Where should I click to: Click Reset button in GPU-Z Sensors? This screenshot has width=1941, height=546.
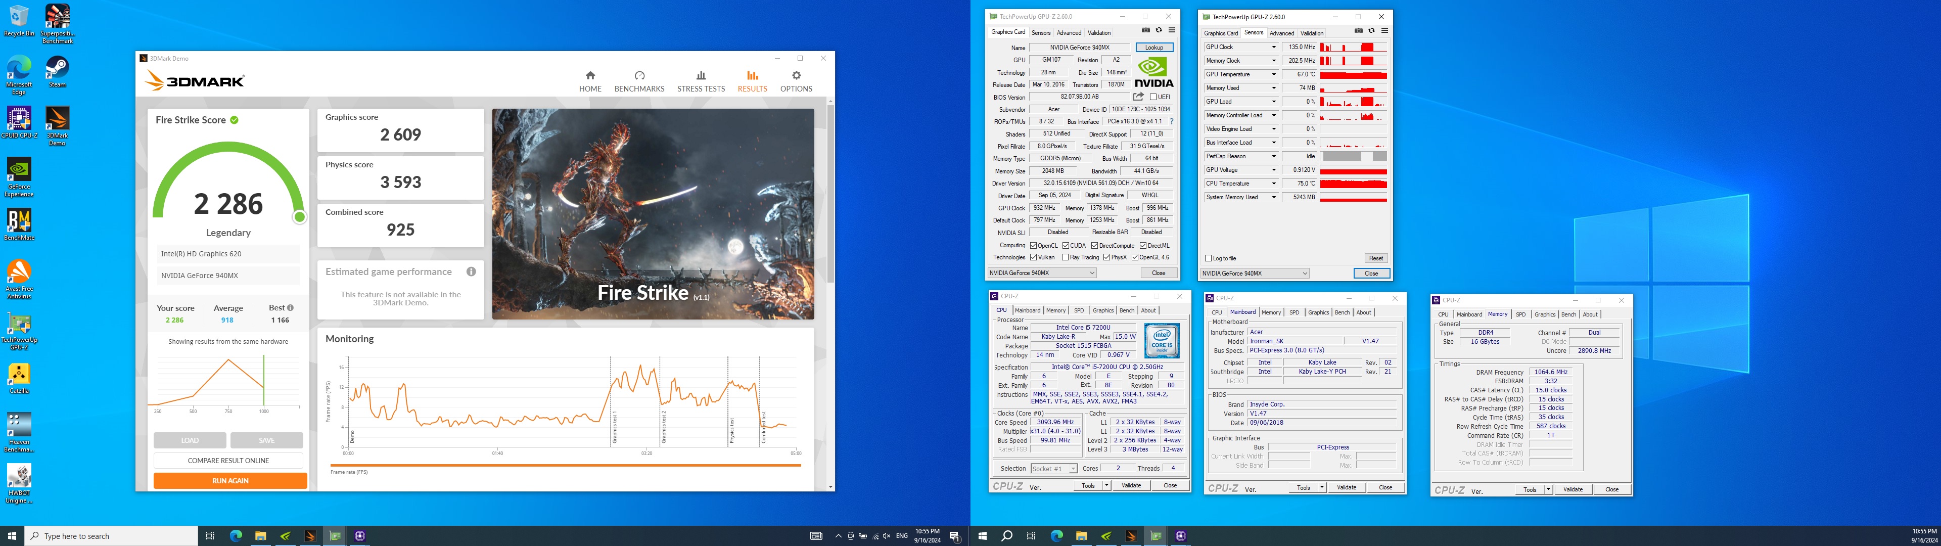click(1376, 258)
